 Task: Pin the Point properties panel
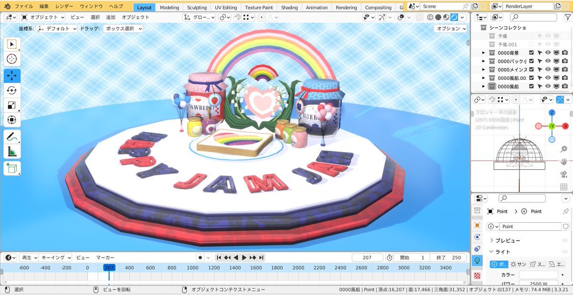[x=566, y=211]
